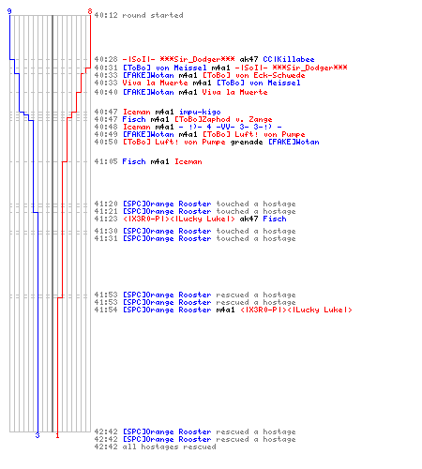Click blue team final count 3
Viewport: 422px width, 469px height.
click(38, 435)
